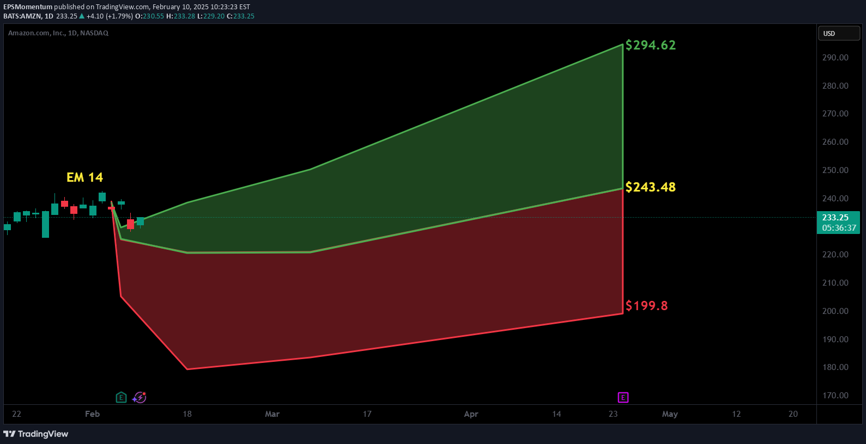This screenshot has width=866, height=444.
Task: Click the TradingView logo at bottom left
Action: [36, 434]
